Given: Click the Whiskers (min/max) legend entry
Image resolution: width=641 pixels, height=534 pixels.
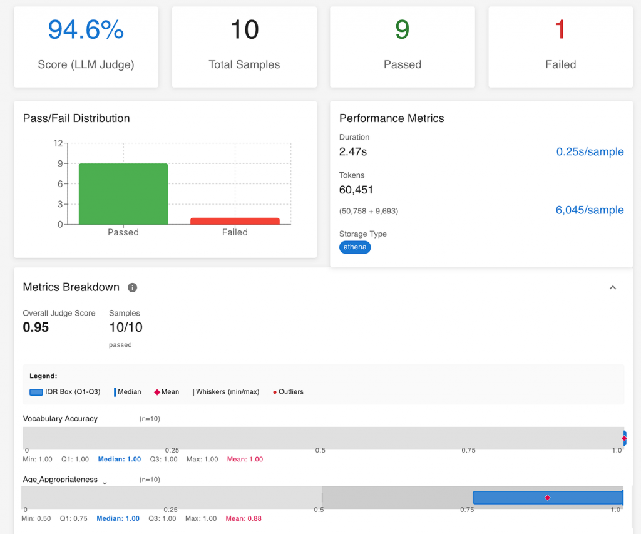Looking at the screenshot, I should (x=225, y=392).
